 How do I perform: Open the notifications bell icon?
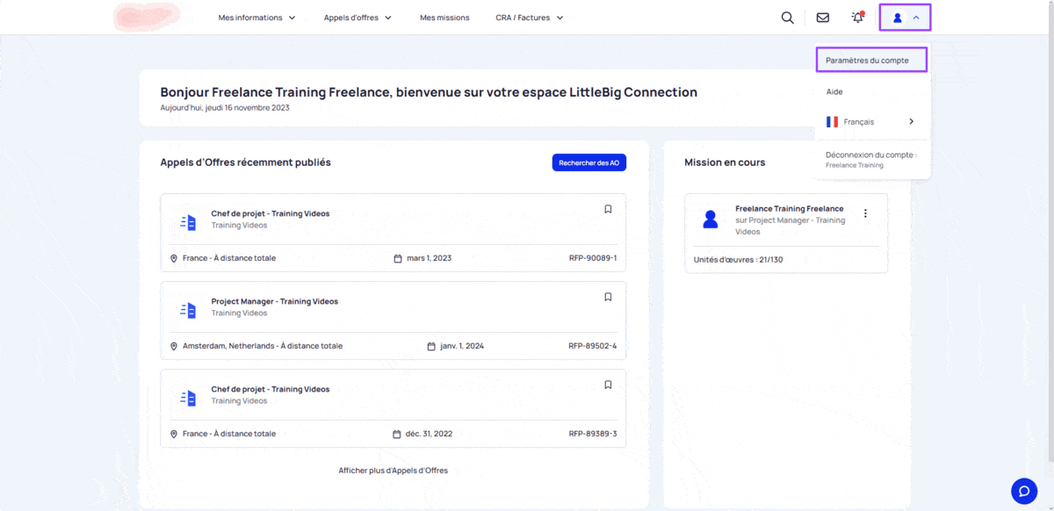[857, 18]
